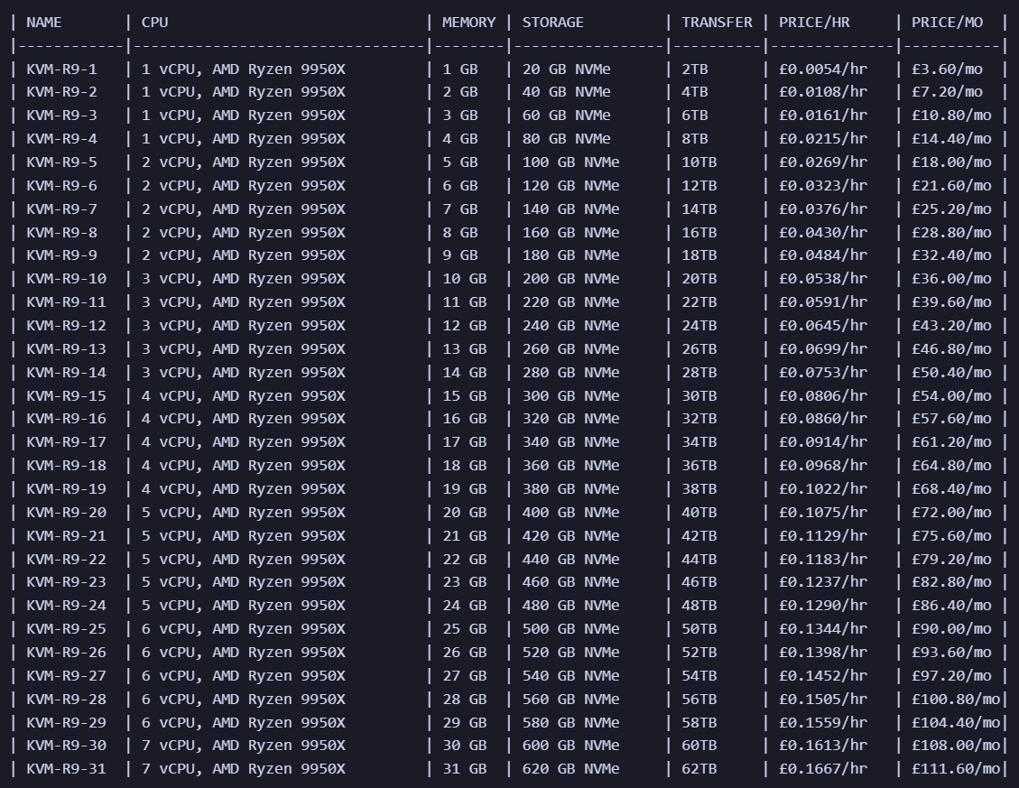Click the 7 GB memory cell

pyautogui.click(x=460, y=209)
